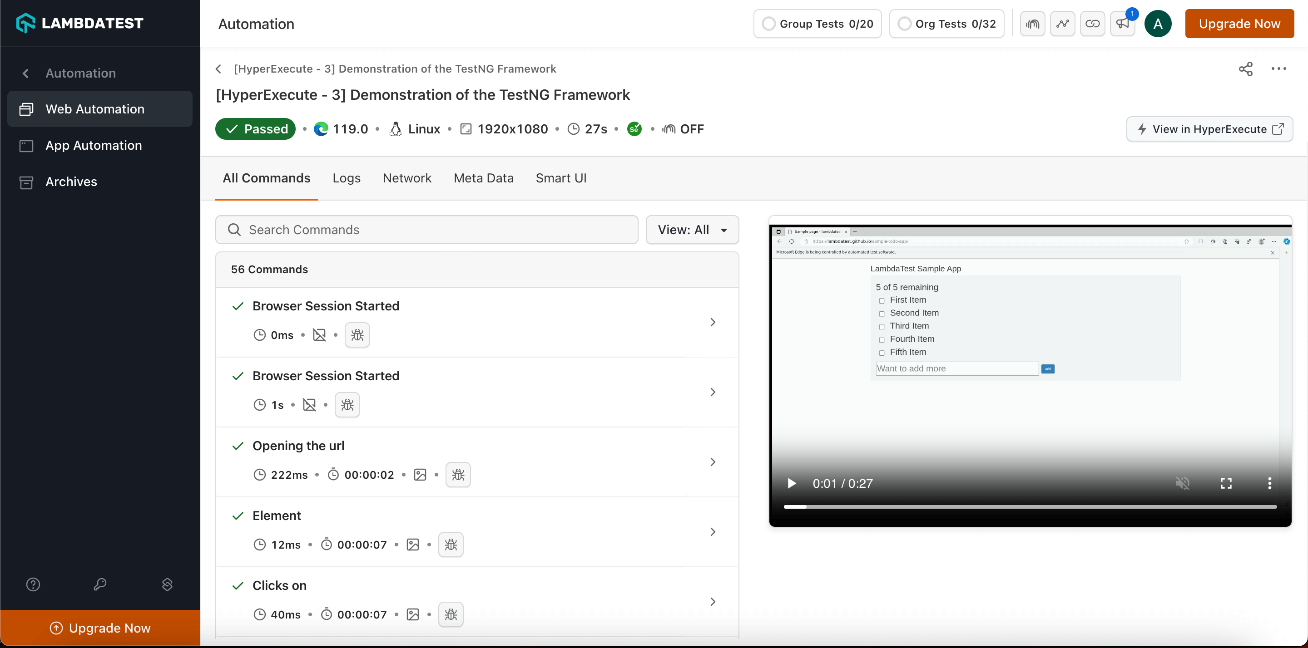Click the Passed status badge
Image resolution: width=1308 pixels, height=648 pixels.
(x=255, y=129)
